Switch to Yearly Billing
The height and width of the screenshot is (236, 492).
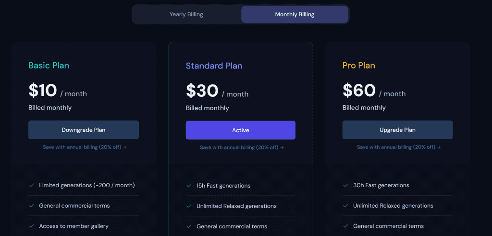186,14
